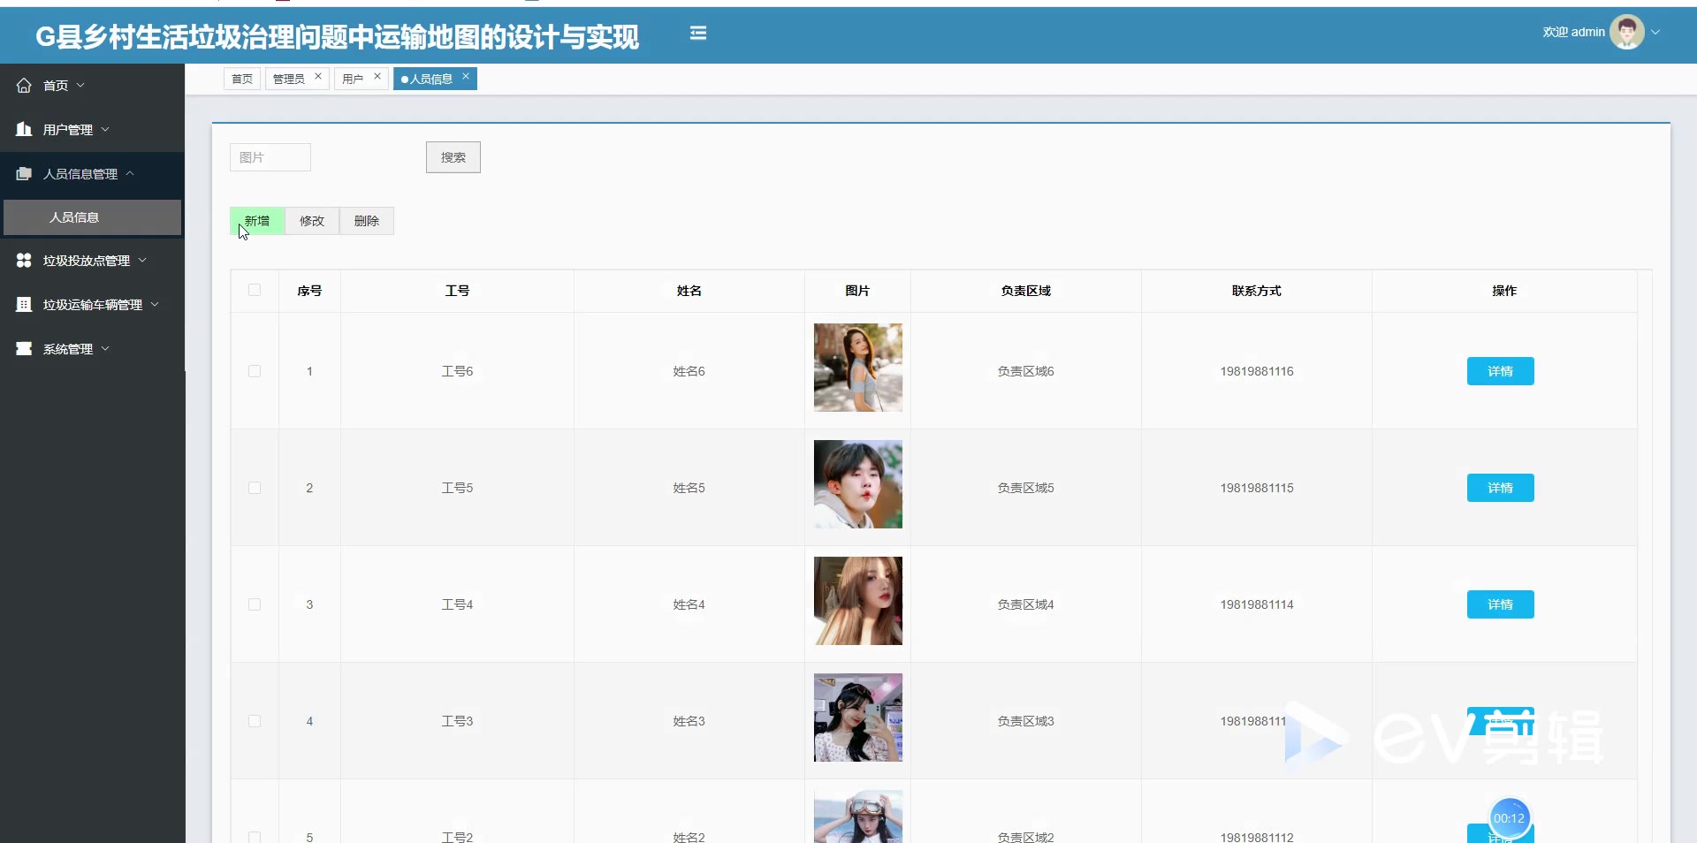Click the cell 负责区域6
The width and height of the screenshot is (1697, 843).
1026,371
